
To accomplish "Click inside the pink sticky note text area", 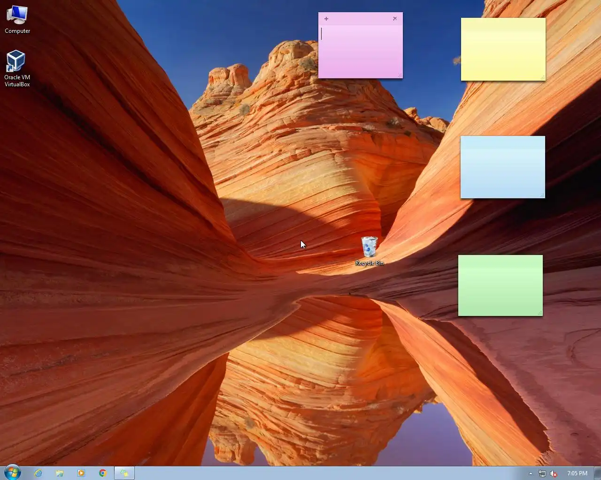I will point(360,51).
